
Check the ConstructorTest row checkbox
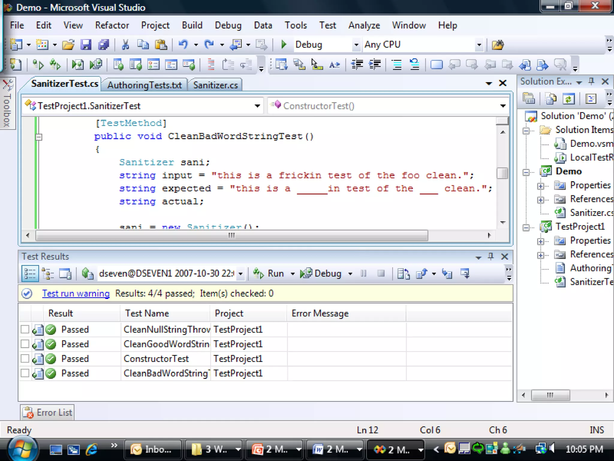25,358
